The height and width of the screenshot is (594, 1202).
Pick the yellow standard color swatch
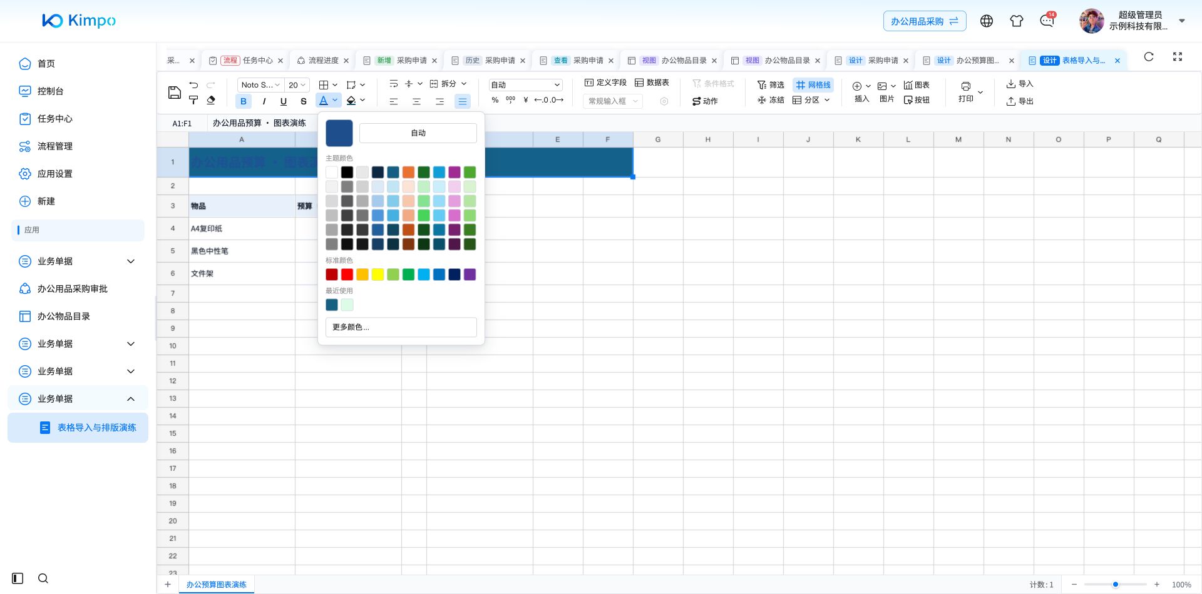(x=378, y=274)
